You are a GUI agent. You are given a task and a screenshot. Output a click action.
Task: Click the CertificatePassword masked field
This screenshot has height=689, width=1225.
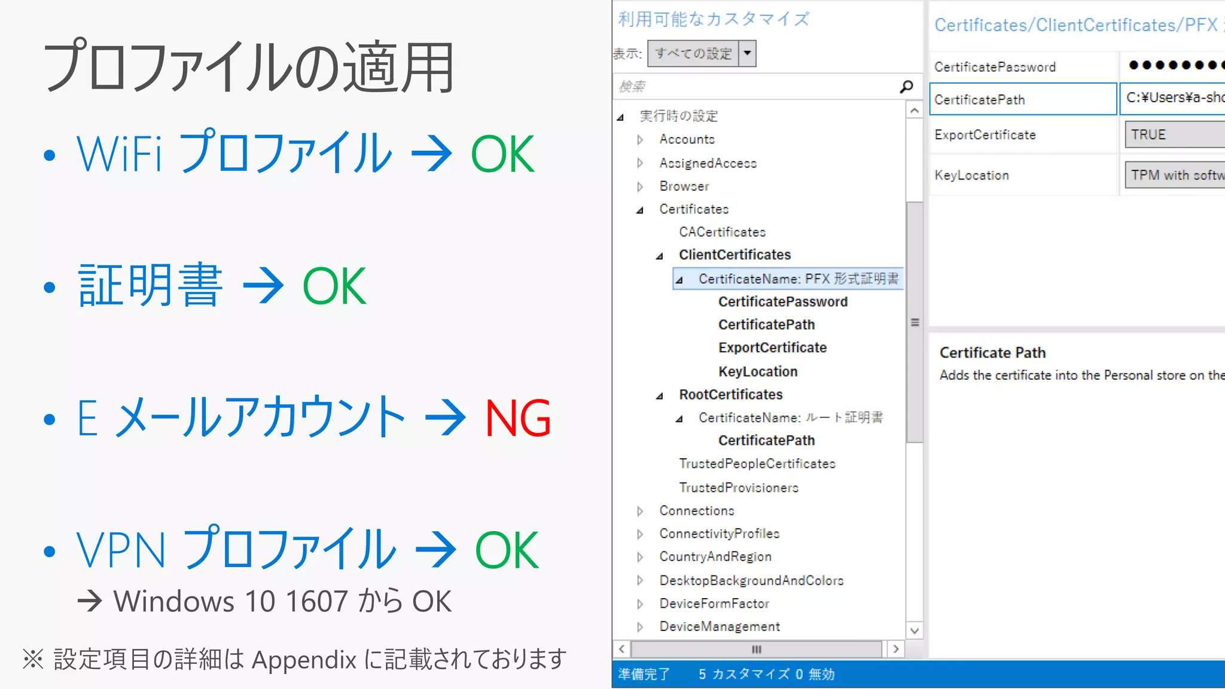pyautogui.click(x=1172, y=66)
